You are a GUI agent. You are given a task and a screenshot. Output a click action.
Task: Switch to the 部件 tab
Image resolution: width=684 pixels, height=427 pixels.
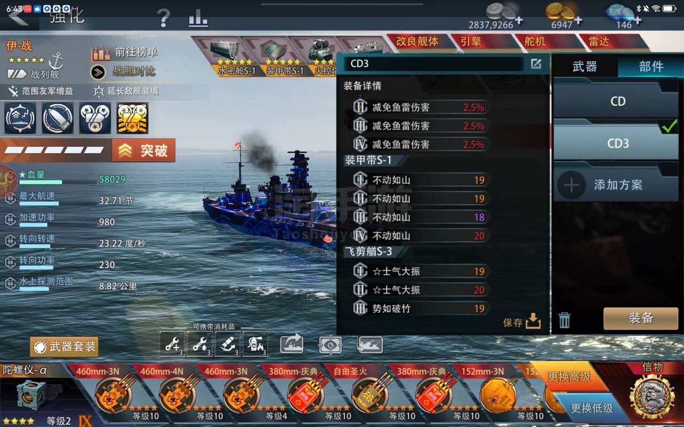pyautogui.click(x=651, y=67)
